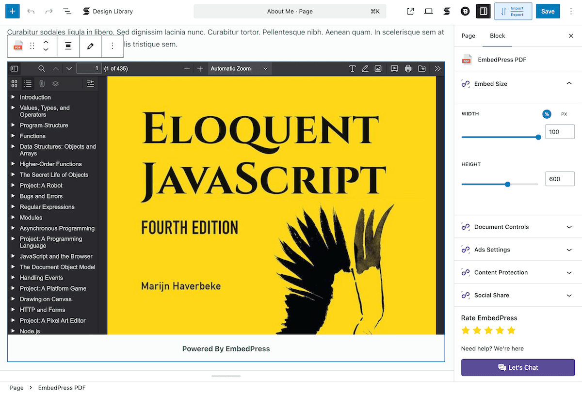582x393 pixels.
Task: Expand the Content Protection panel
Action: click(518, 272)
